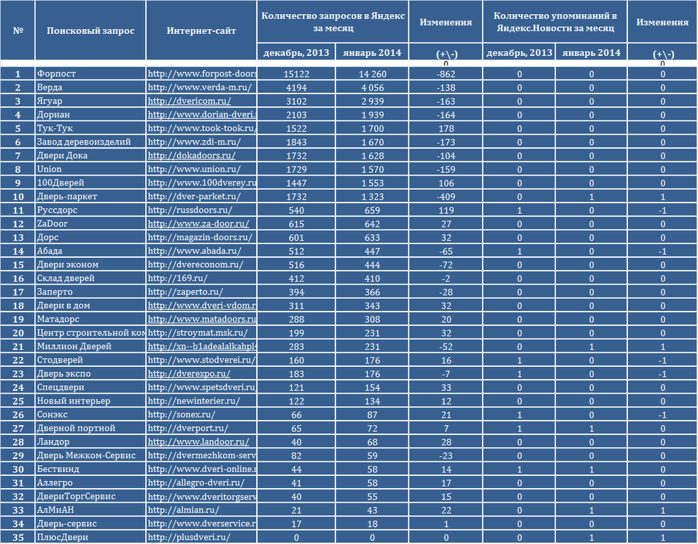The height and width of the screenshot is (544, 698).
Task: Click the www.dorian-dveri link
Action: tap(202, 115)
